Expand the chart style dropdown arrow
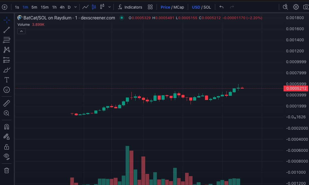Viewport: 309px width, 185px height. [110, 7]
